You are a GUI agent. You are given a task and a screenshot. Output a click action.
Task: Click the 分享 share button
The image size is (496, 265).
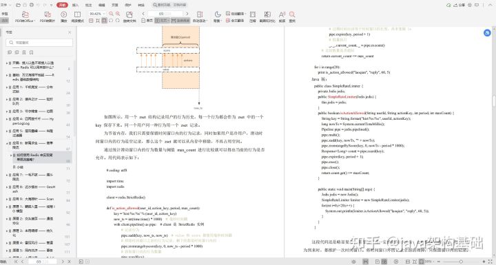coord(459,5)
